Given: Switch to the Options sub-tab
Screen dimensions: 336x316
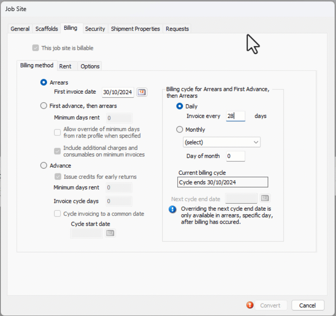Looking at the screenshot, I should (90, 66).
